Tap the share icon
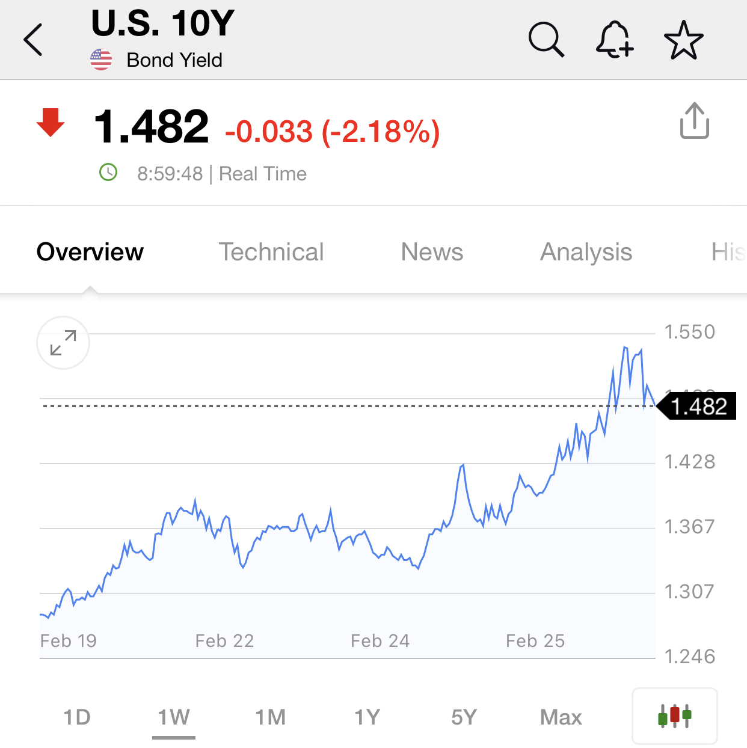 click(695, 121)
